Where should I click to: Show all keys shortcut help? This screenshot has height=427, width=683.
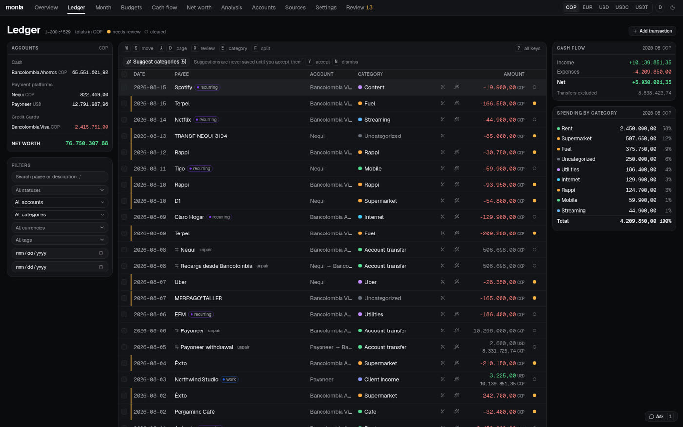pyautogui.click(x=528, y=48)
